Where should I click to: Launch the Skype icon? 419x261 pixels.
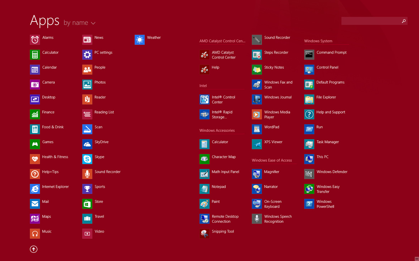coord(87,159)
